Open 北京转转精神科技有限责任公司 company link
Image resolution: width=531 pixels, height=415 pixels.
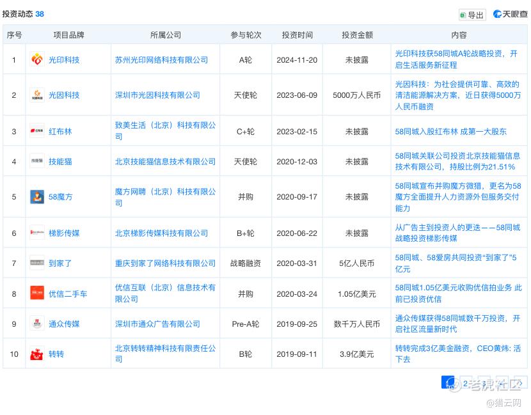click(165, 354)
